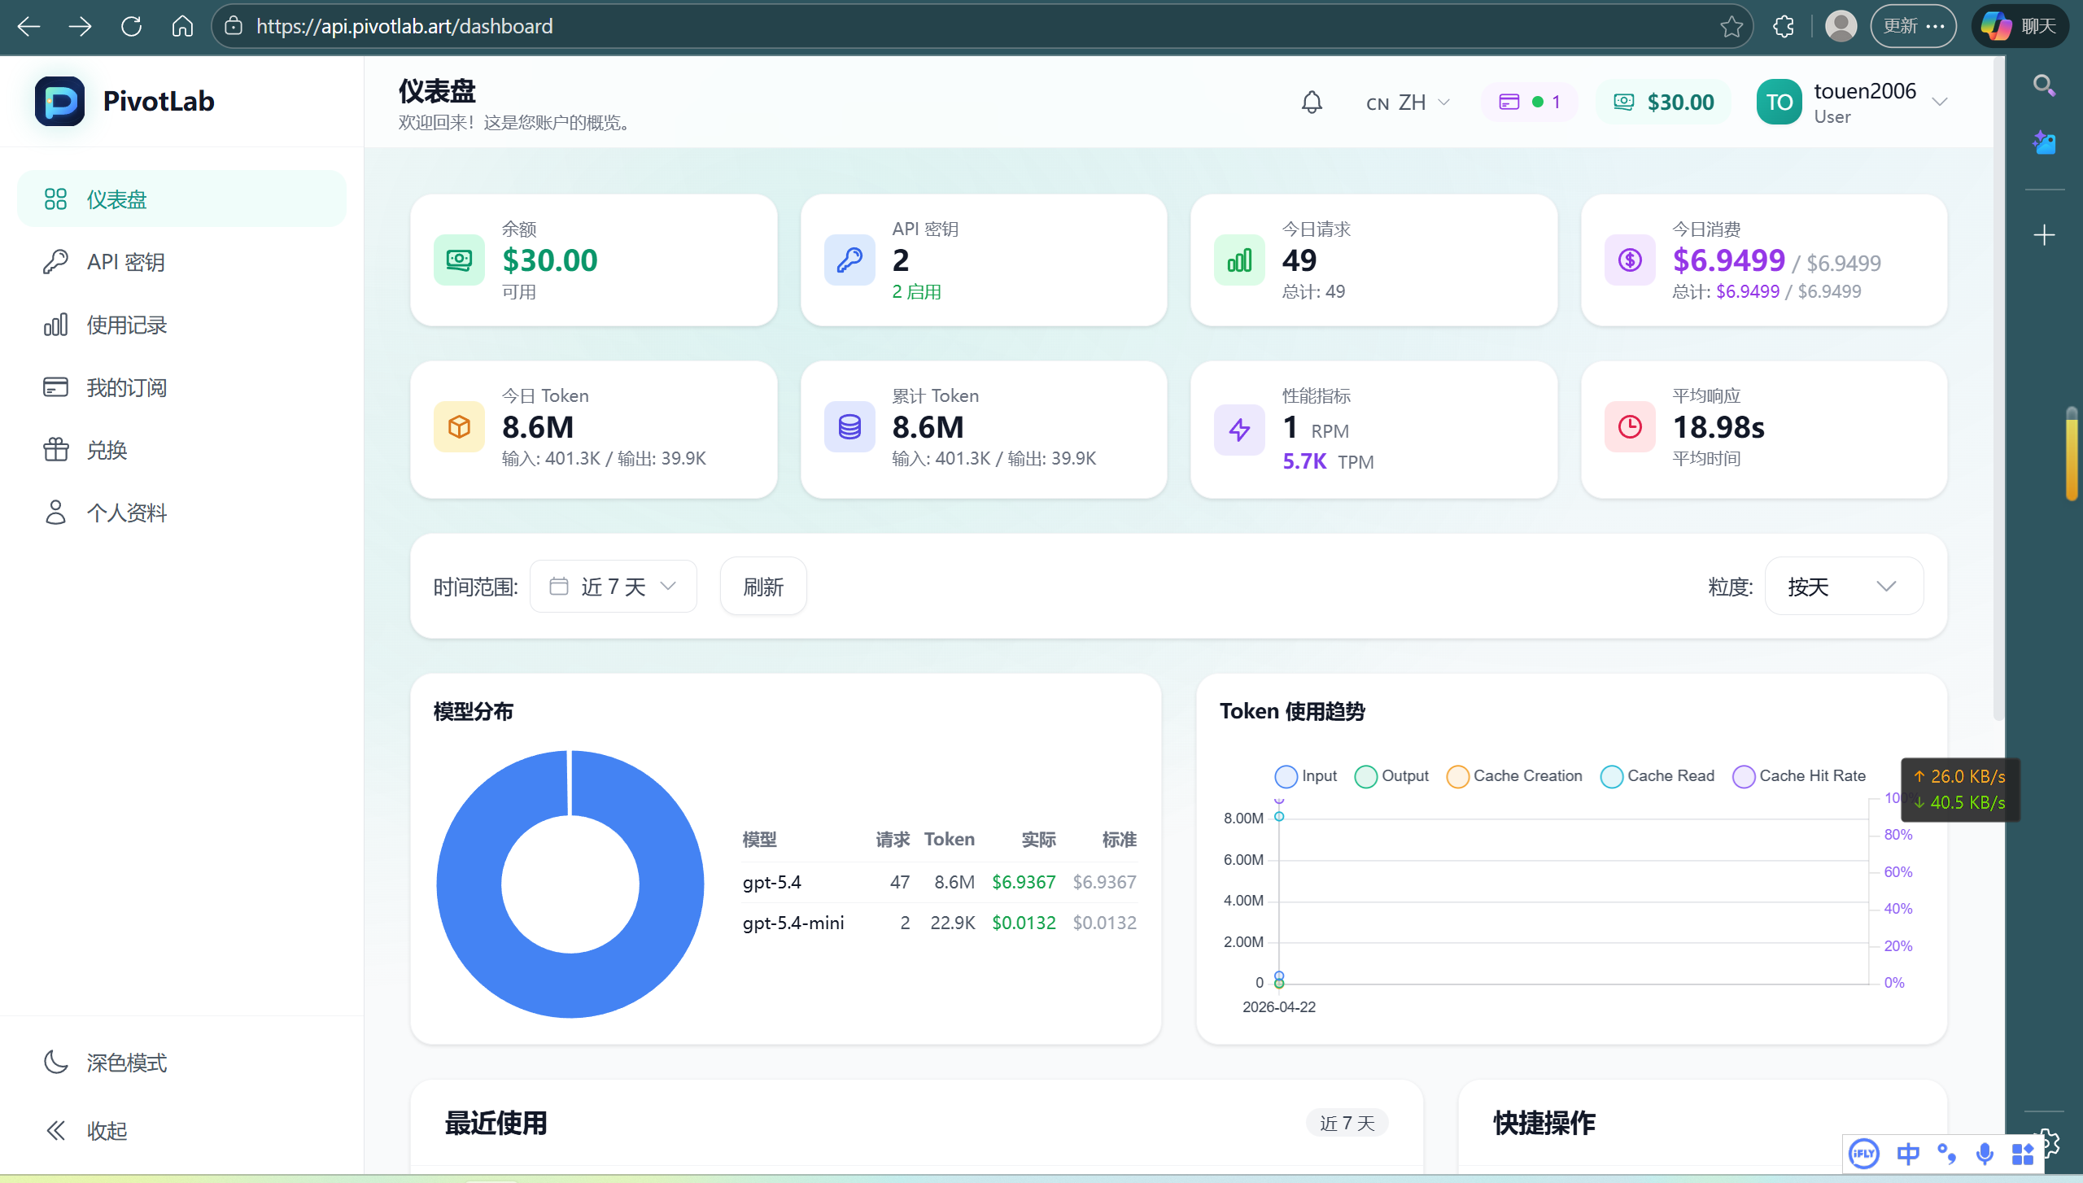Click the yellow scroll indicator on right edge
2083x1183 pixels.
2072,453
